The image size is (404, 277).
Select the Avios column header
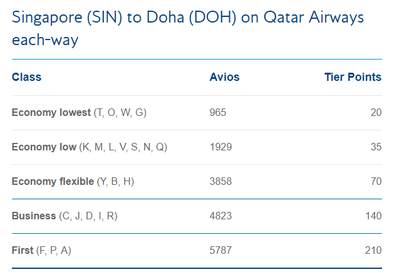[224, 77]
